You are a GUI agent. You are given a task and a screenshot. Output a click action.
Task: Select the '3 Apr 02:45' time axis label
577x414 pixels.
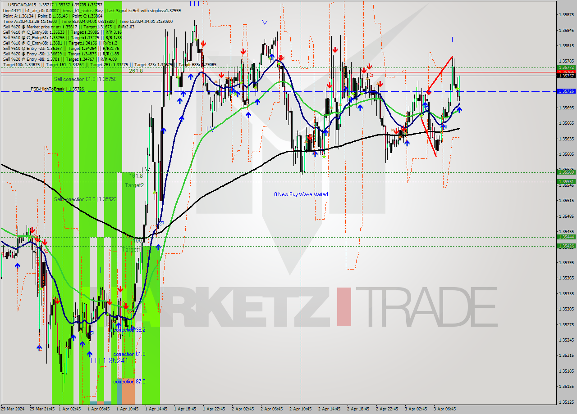tap(416, 409)
